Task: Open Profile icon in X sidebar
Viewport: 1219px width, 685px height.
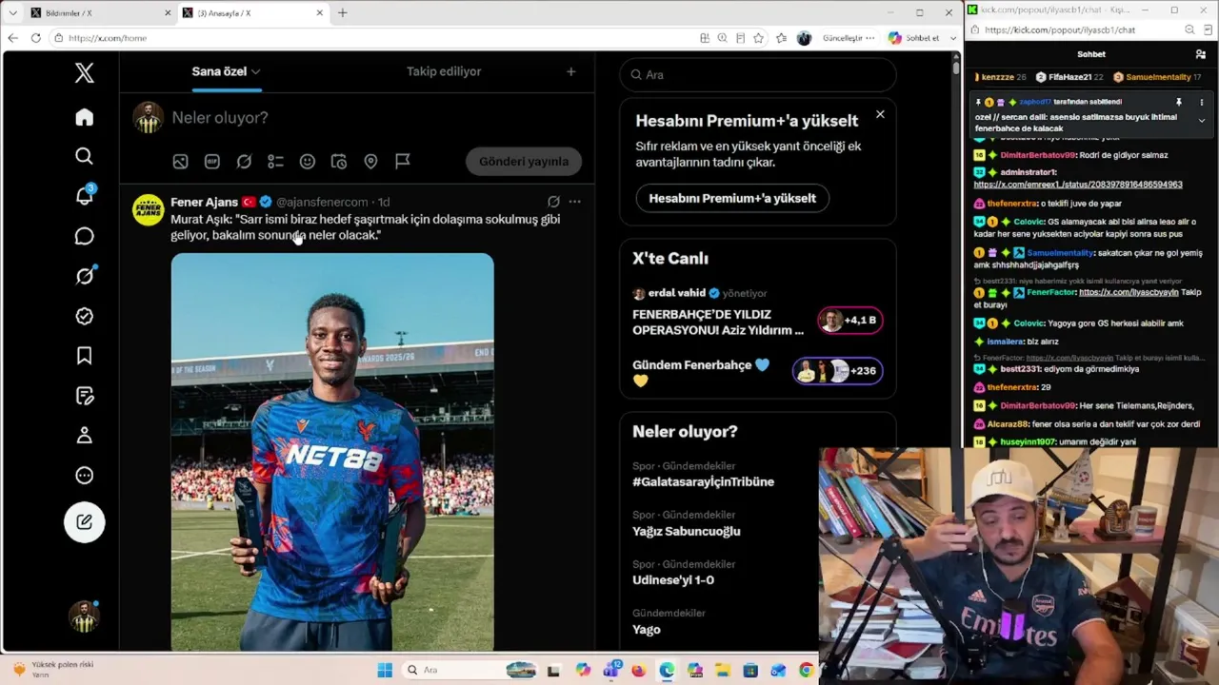Action: (x=85, y=436)
